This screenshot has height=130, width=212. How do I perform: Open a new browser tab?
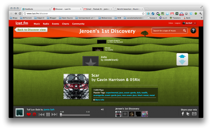tap(147, 9)
